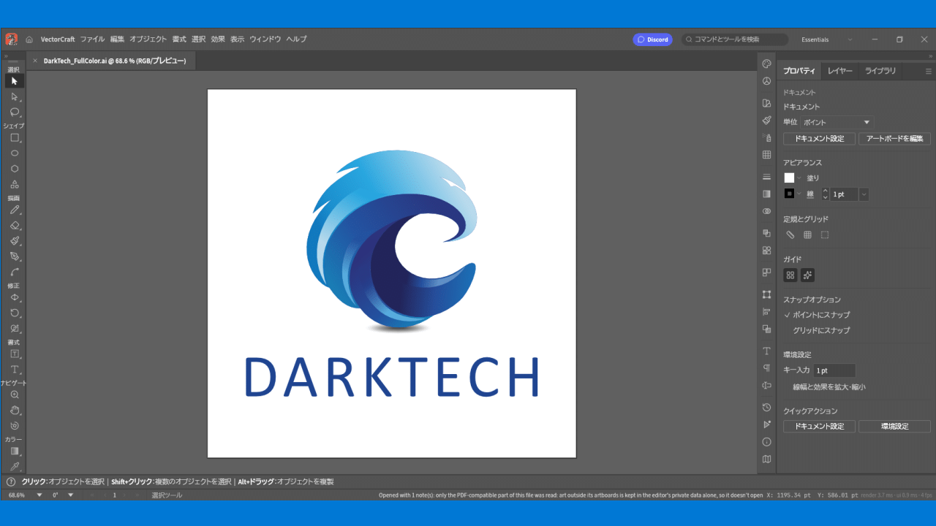This screenshot has height=526, width=936.
Task: Open the オブジェクト menu
Action: pyautogui.click(x=148, y=39)
